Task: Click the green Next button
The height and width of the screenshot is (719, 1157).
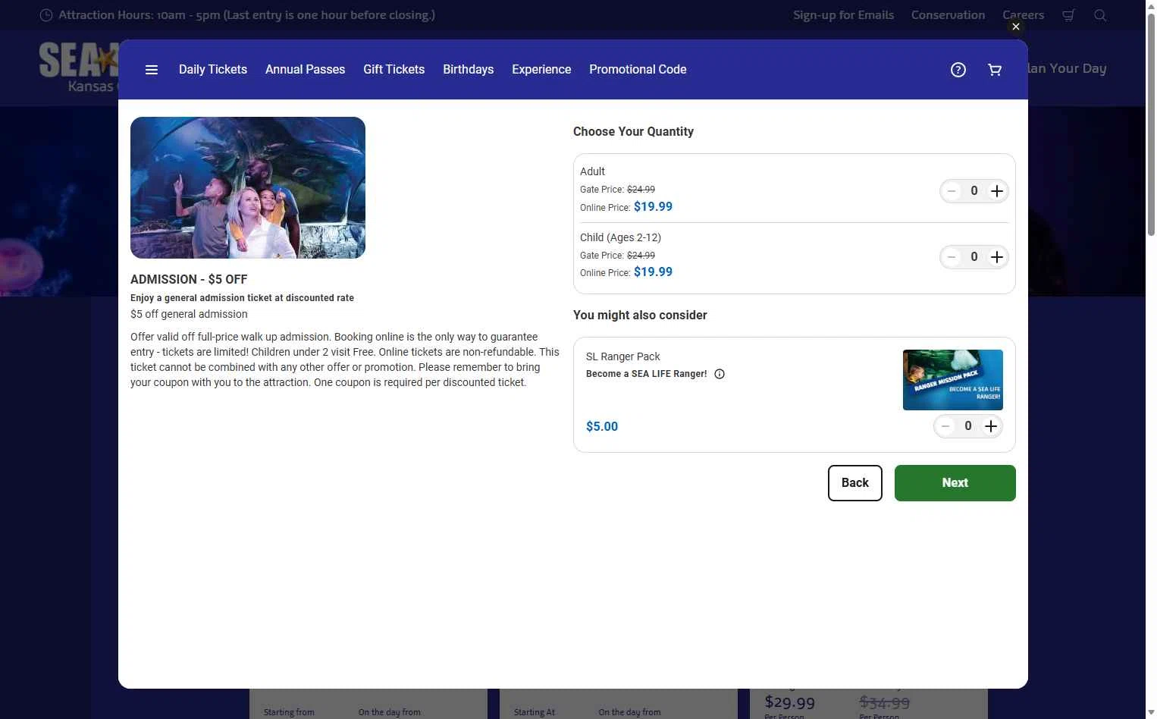Action: coord(955,483)
